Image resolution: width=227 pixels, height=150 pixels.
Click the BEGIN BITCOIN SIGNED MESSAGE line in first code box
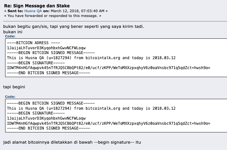(51, 53)
